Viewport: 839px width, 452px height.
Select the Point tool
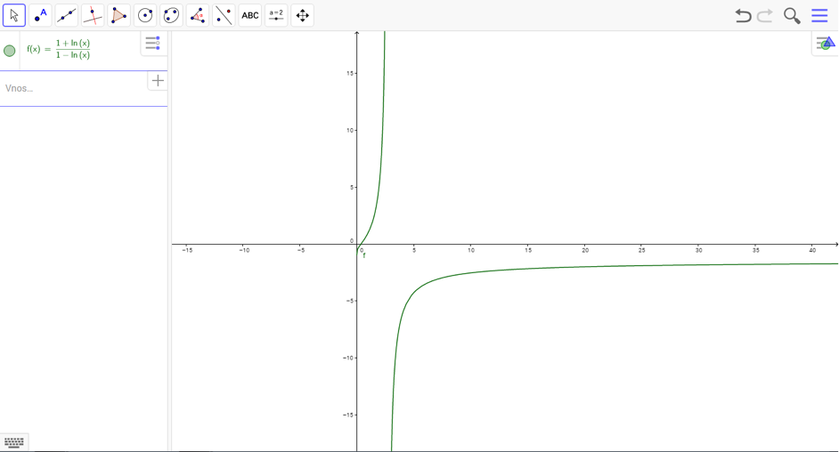40,15
